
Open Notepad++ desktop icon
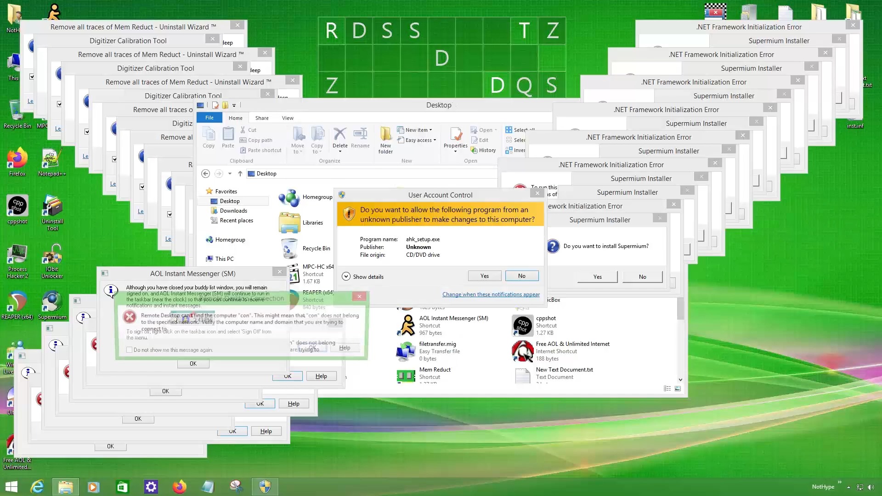pos(52,162)
